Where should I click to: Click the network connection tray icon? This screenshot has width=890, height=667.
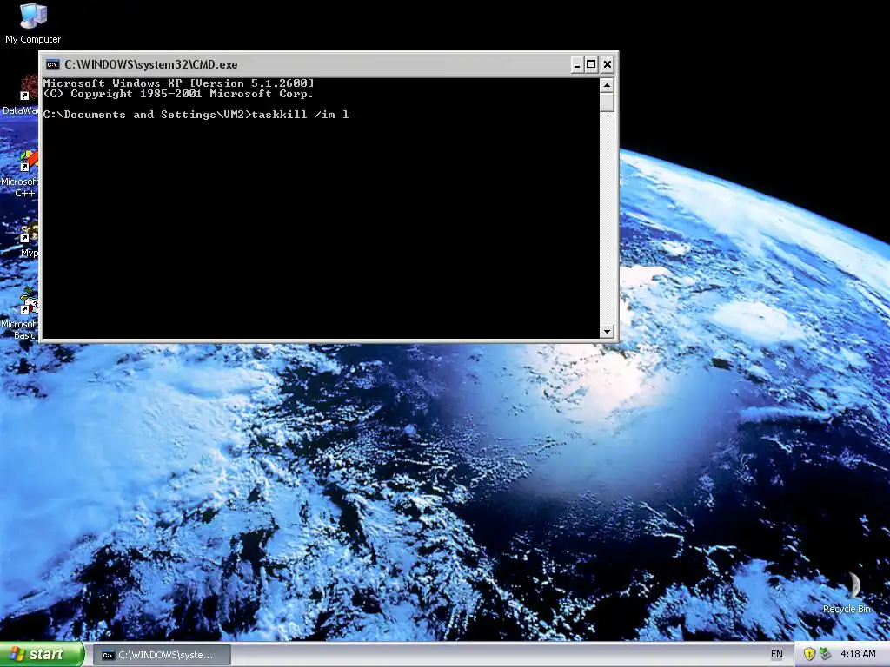point(825,655)
